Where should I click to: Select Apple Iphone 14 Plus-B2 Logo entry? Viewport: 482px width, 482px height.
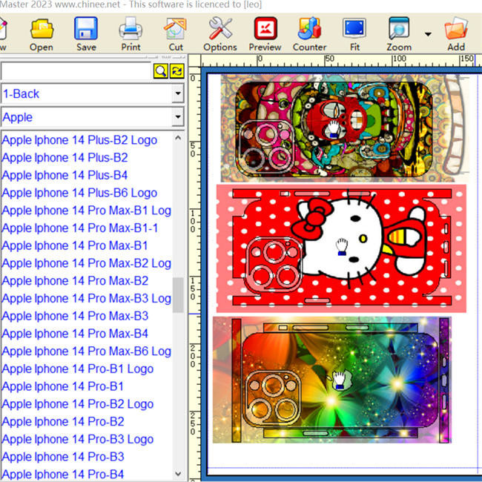pyautogui.click(x=79, y=140)
